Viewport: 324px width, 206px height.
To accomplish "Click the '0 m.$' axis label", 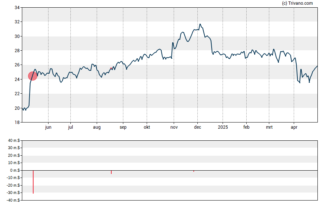I will (15, 170).
